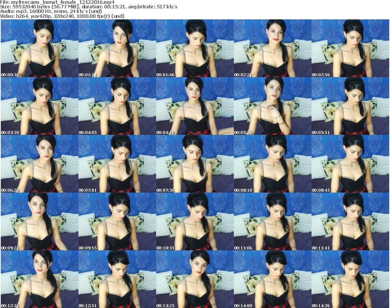390x308 pixels.
Task: View the frame stamped 00:14:00
Action: (273, 279)
